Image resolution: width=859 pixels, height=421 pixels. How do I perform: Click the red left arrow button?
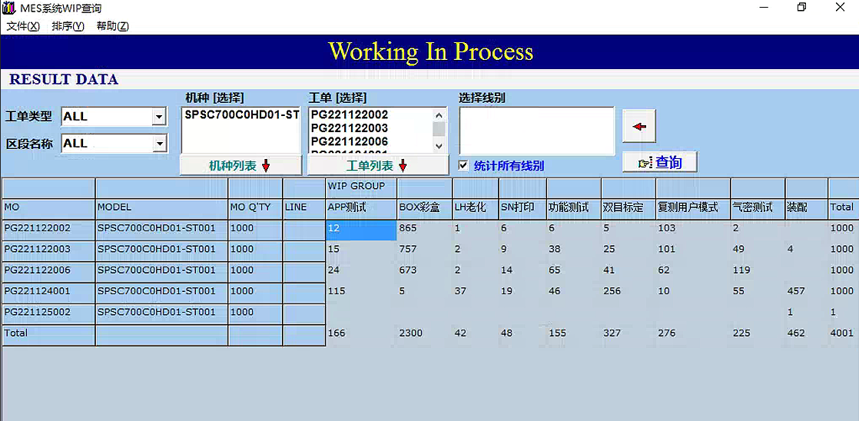click(x=638, y=127)
